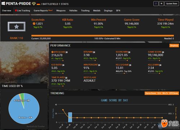Click the diamond premium badge icon
This screenshot has width=180, height=130.
click(x=34, y=4)
